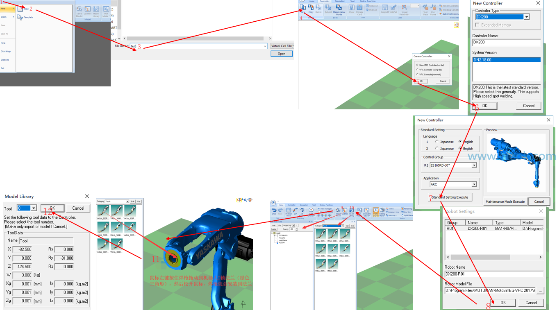Open the Controller Type dropdown
Image resolution: width=557 pixels, height=310 pixels.
[527, 17]
